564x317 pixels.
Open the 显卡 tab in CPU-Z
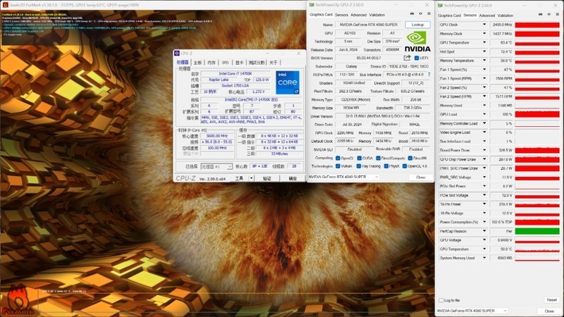coord(239,63)
